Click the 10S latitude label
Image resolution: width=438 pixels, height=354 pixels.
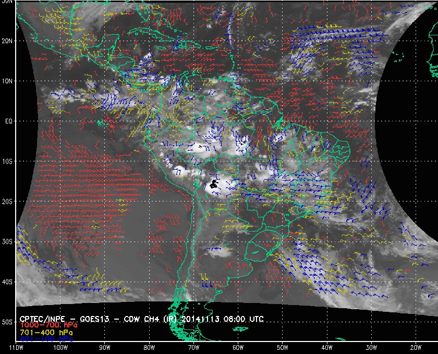(x=7, y=161)
